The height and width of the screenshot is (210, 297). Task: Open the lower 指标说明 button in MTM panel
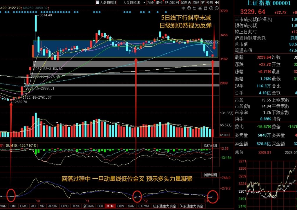pos(210,175)
